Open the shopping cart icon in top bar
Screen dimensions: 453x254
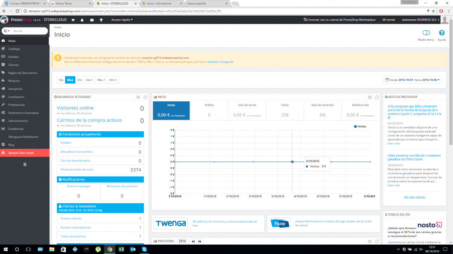pyautogui.click(x=73, y=20)
